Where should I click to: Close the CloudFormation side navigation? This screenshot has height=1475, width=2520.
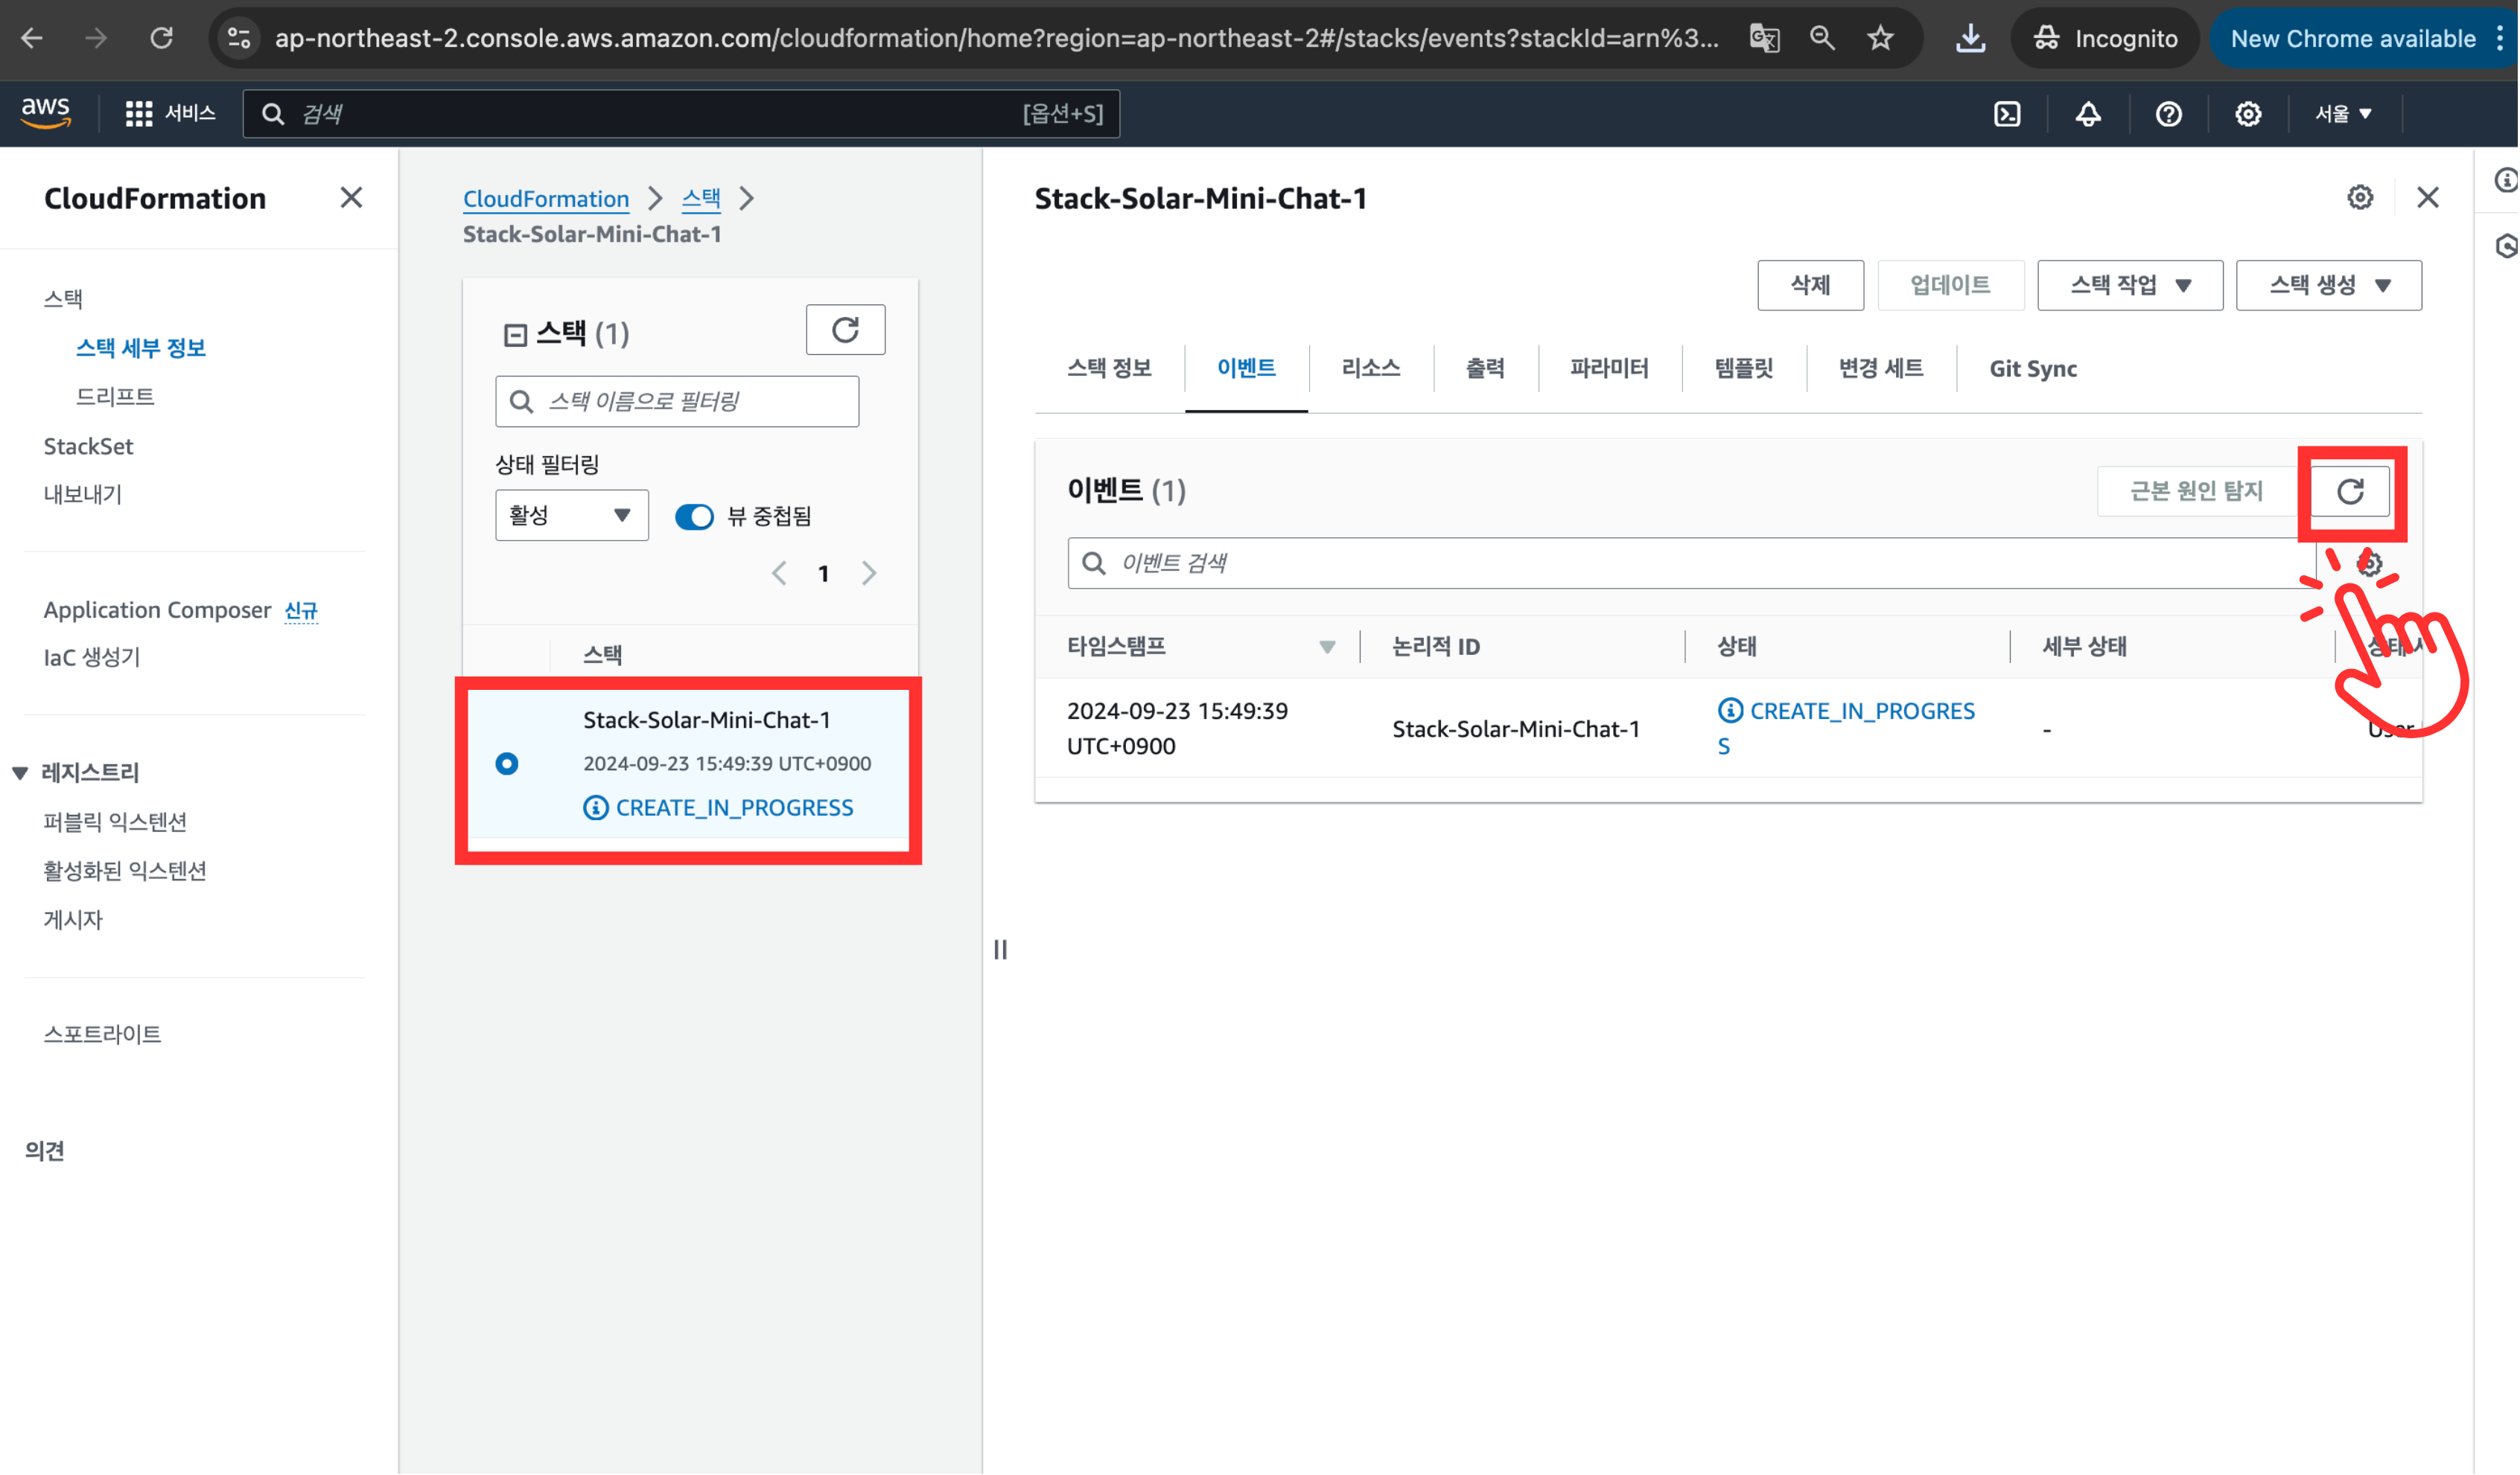(x=351, y=198)
